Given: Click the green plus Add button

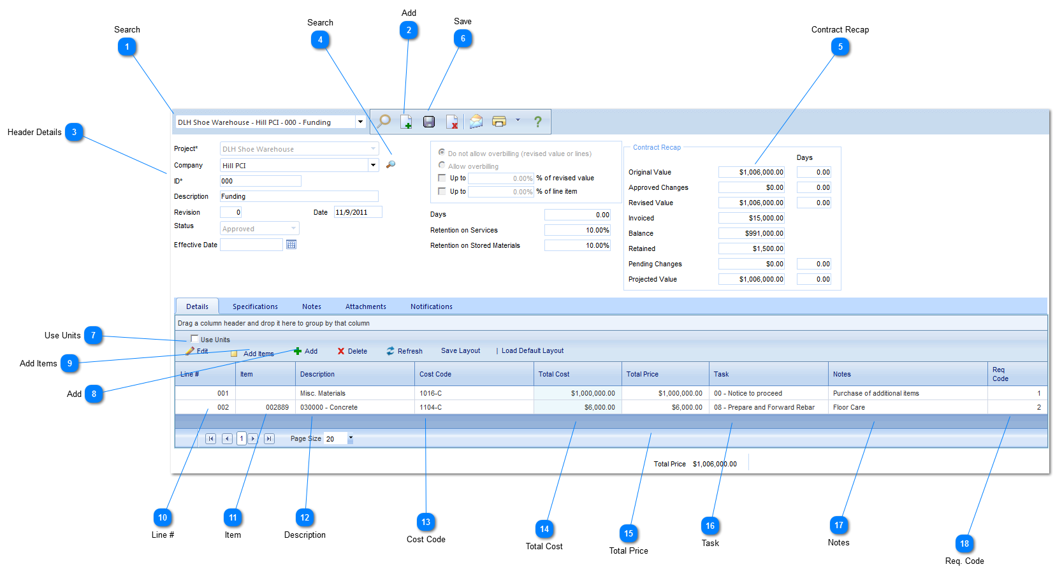Looking at the screenshot, I should 305,351.
